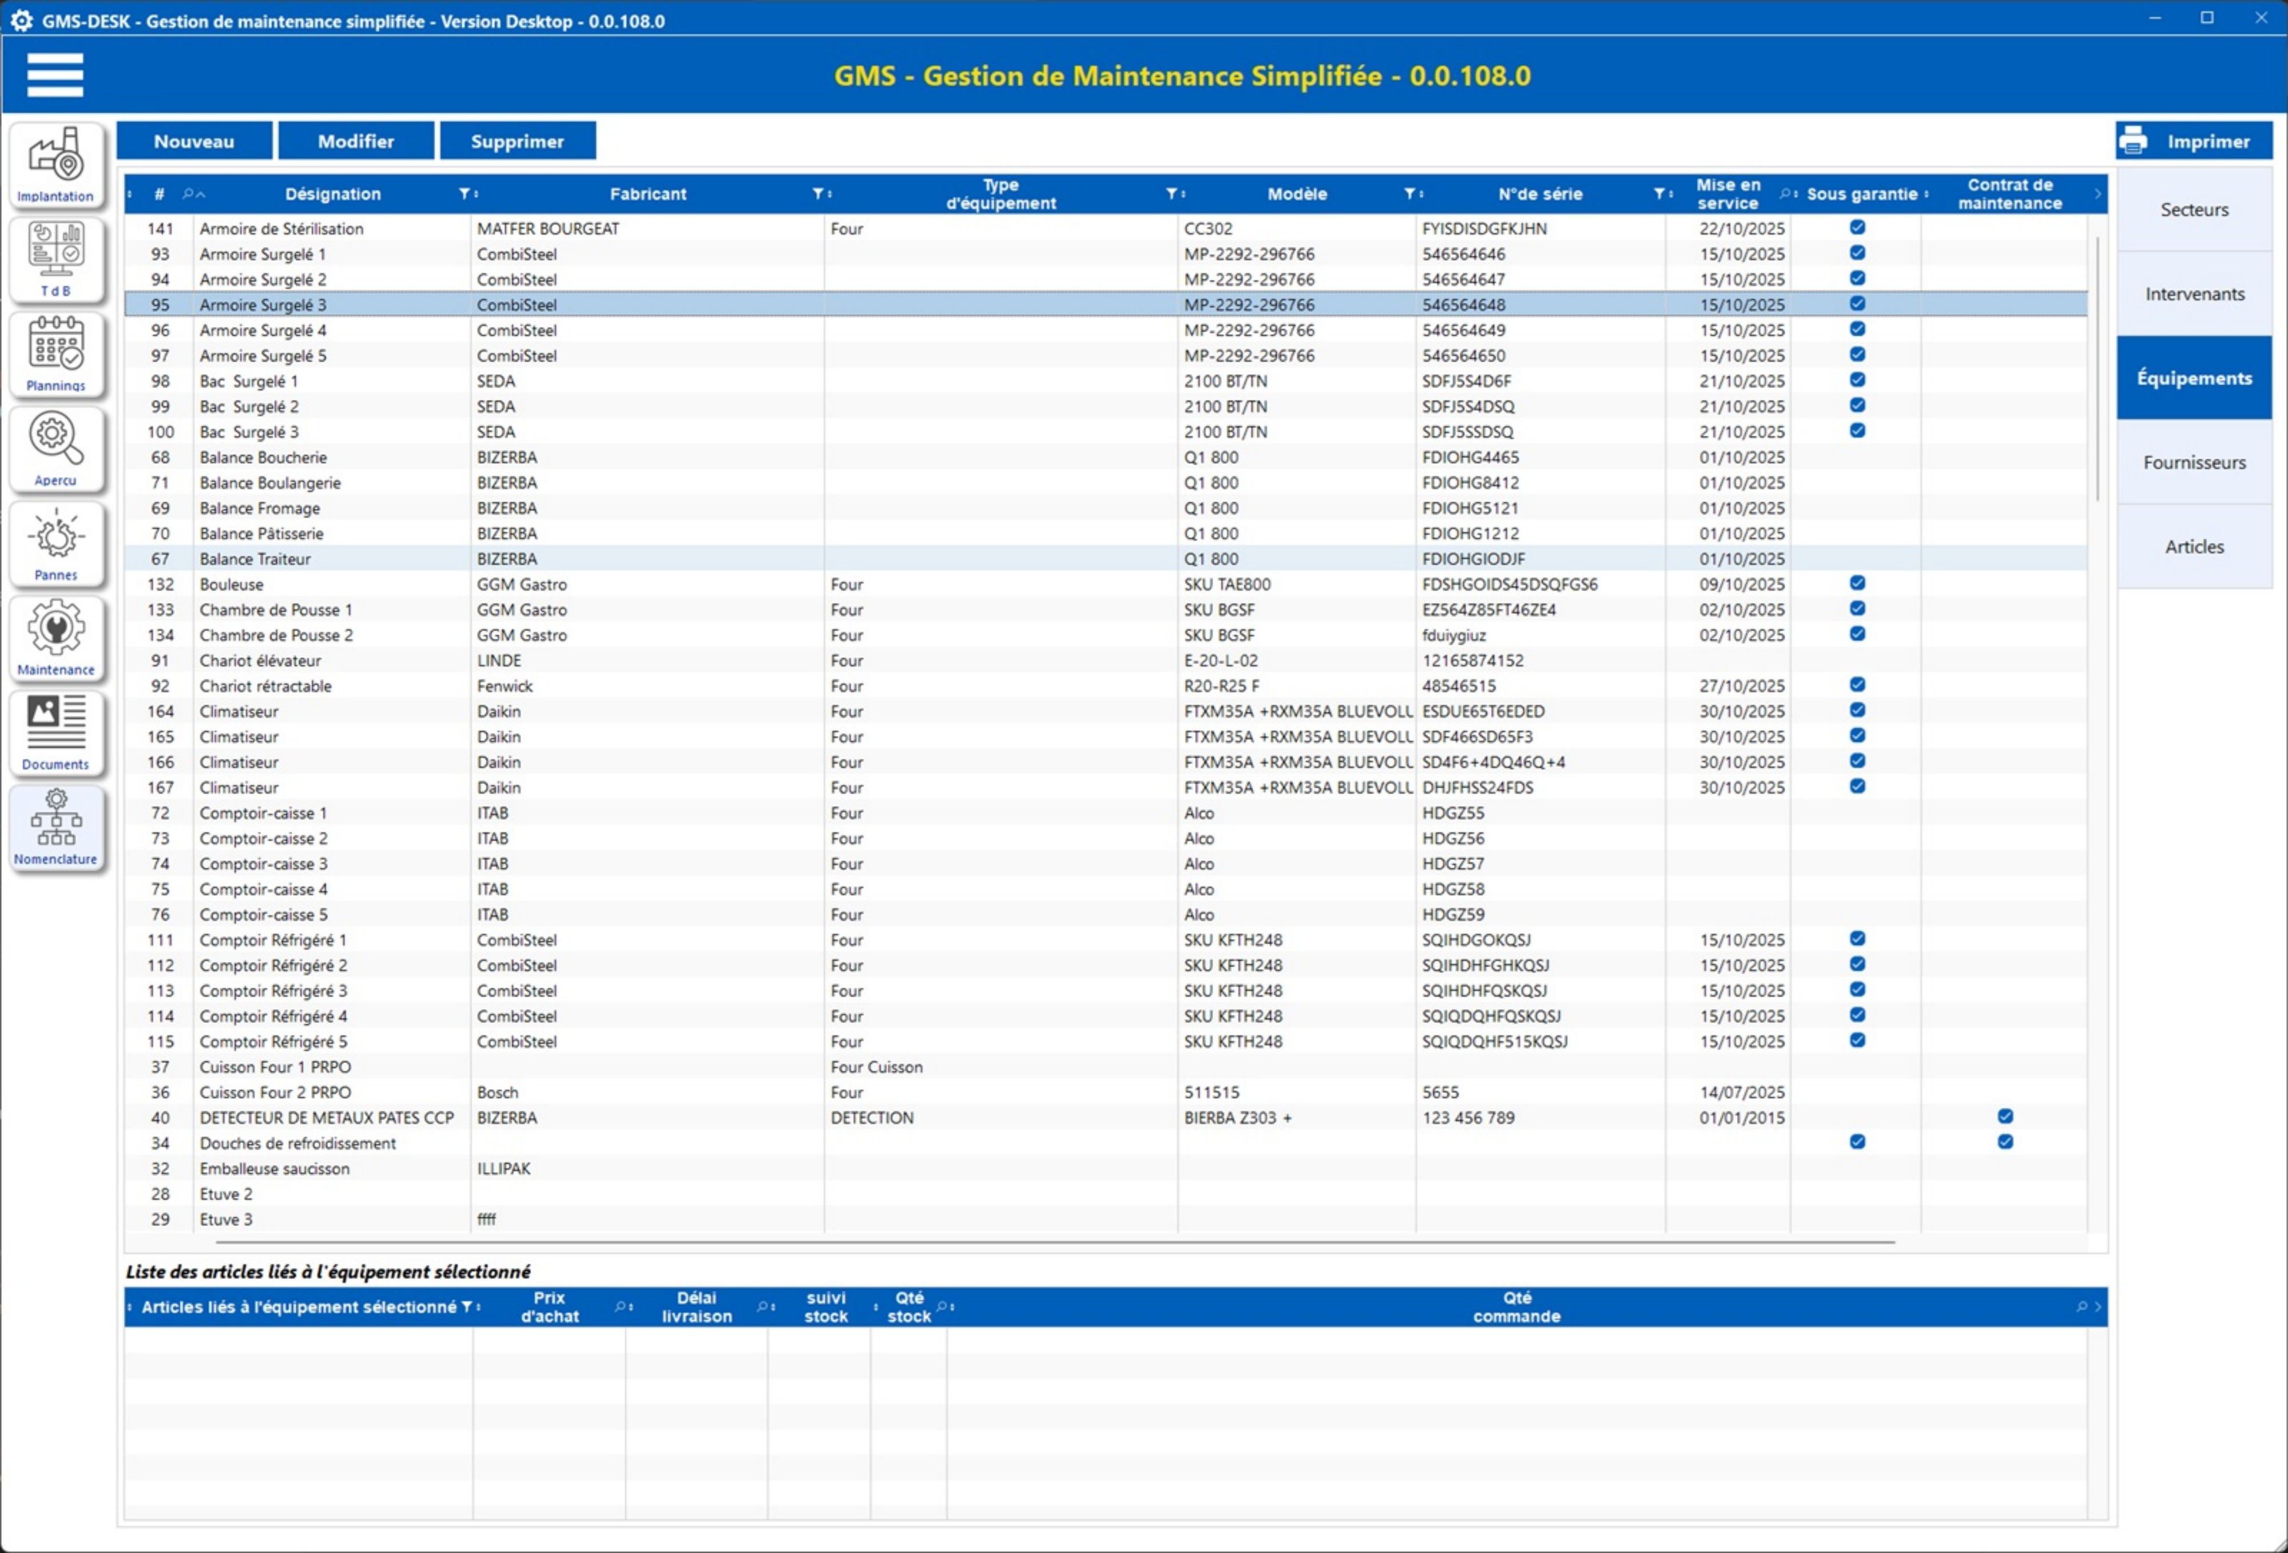Switch to the Intervenants tab

[x=2194, y=293]
